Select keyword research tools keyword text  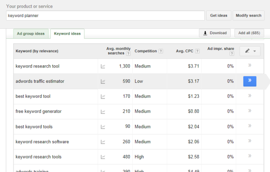click(x=38, y=157)
